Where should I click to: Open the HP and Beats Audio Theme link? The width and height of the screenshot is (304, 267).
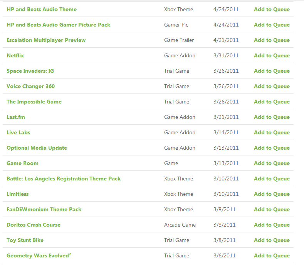tap(42, 9)
